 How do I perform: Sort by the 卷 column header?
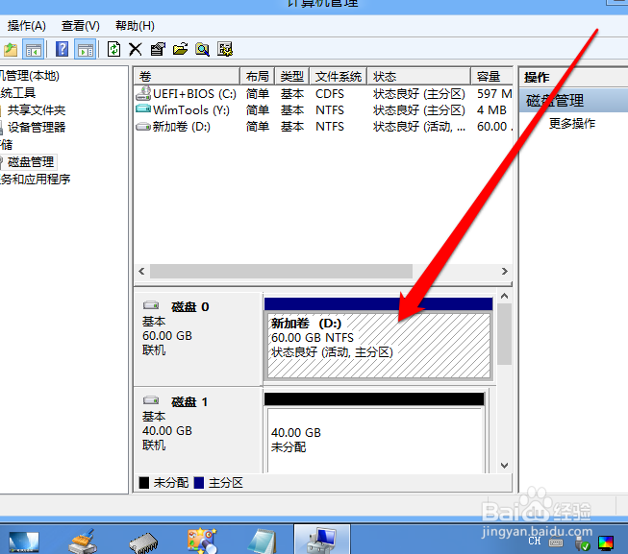(187, 76)
